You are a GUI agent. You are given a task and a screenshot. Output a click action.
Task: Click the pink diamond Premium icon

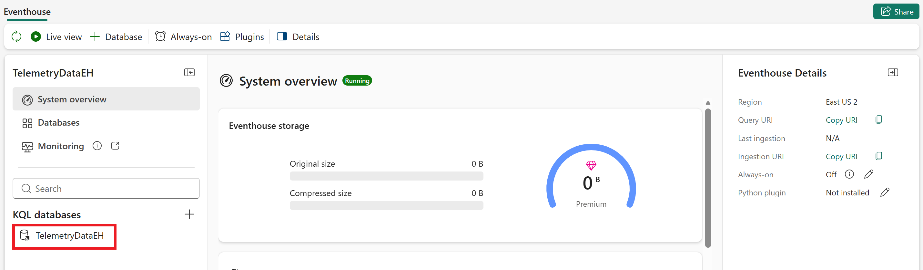pos(591,165)
